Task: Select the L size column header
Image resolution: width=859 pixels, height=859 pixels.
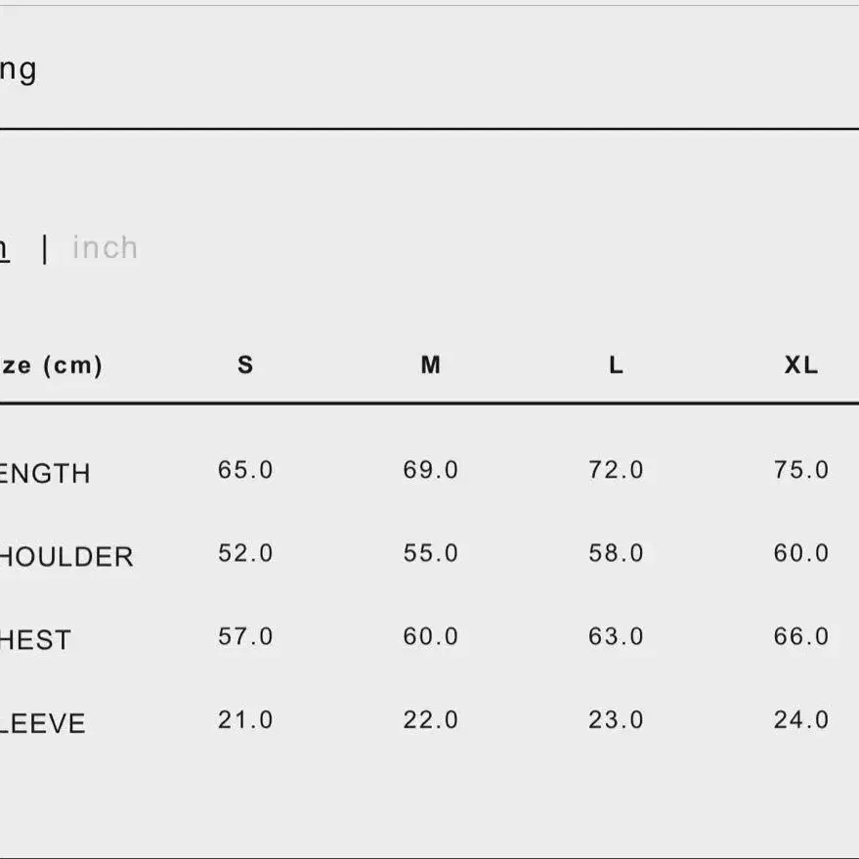Action: coord(616,365)
